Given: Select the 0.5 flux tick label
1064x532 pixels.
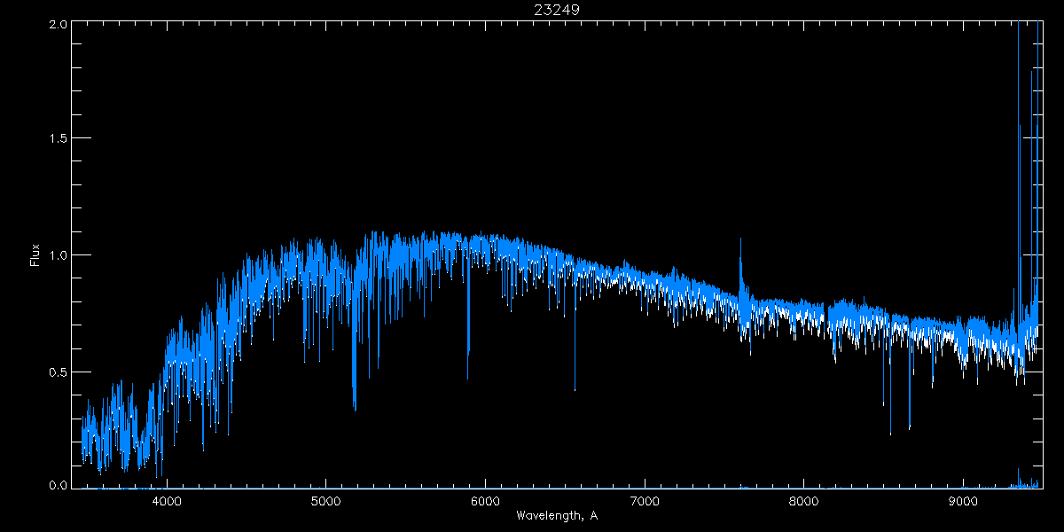Looking at the screenshot, I should pyautogui.click(x=58, y=372).
